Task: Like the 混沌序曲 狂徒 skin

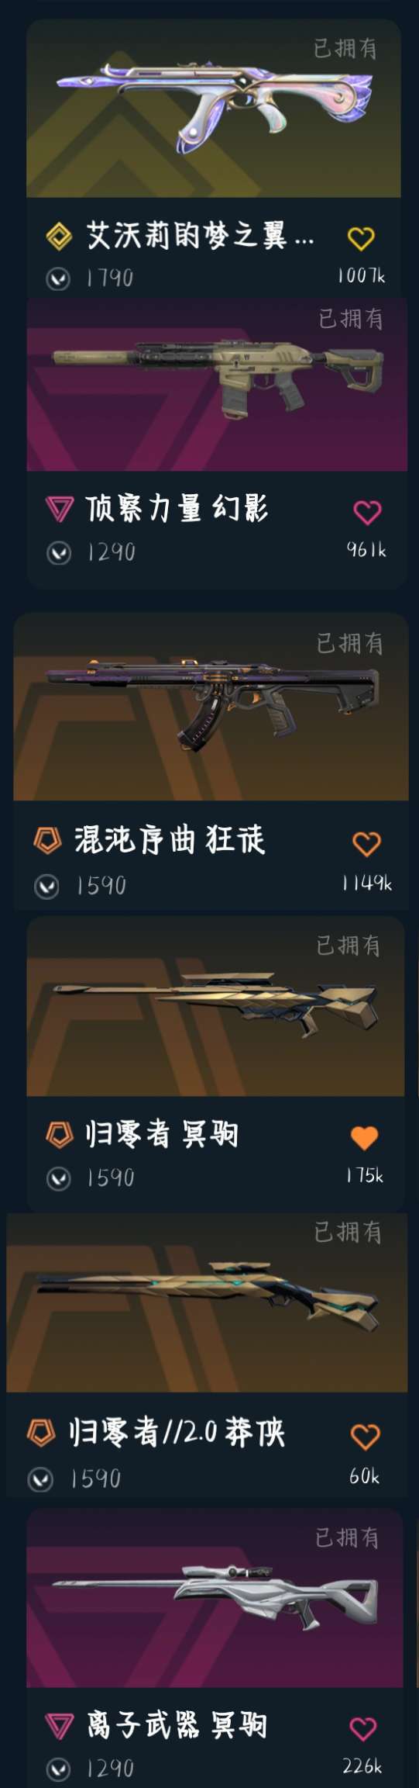Action: (366, 844)
